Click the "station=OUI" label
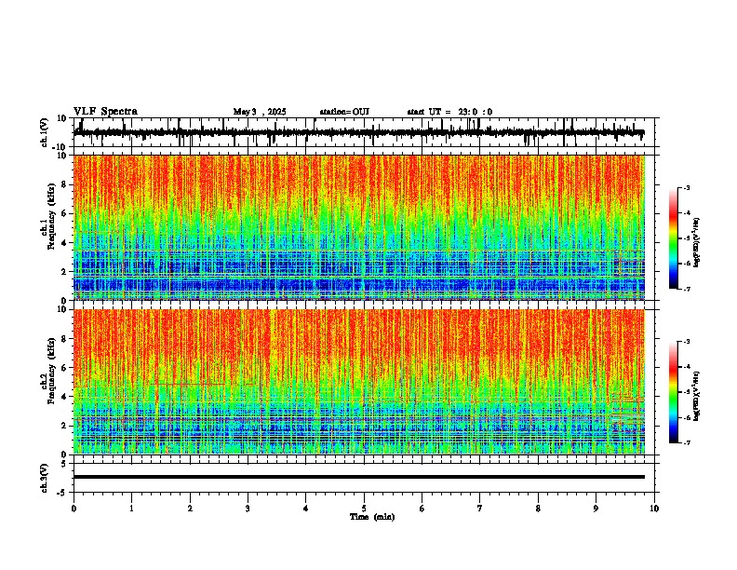 344,112
